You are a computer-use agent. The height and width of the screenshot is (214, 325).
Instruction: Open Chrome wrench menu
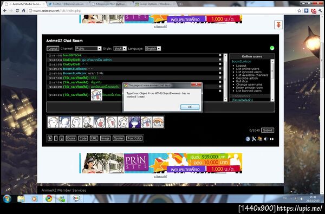[x=320, y=11]
